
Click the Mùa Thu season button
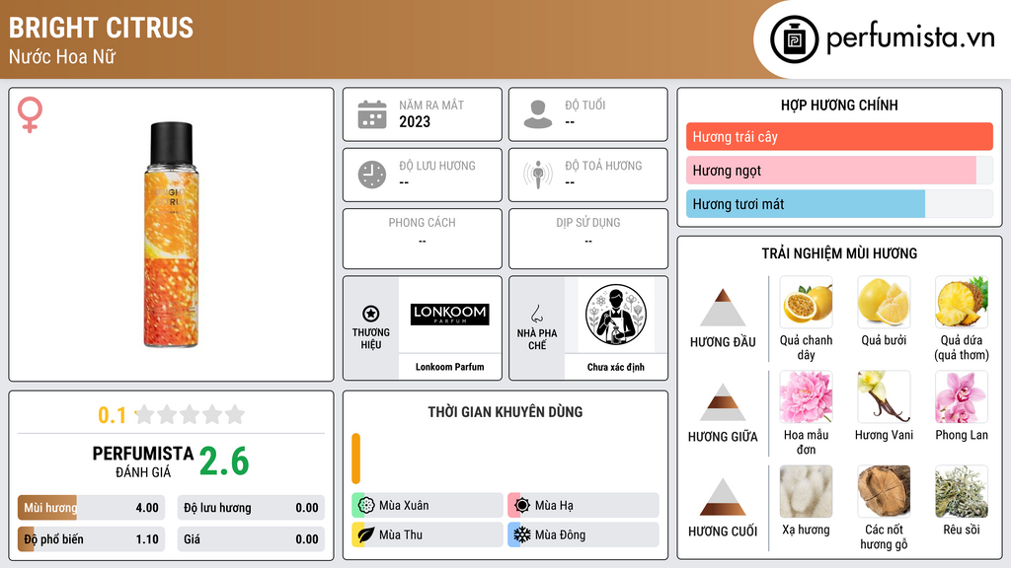click(428, 534)
